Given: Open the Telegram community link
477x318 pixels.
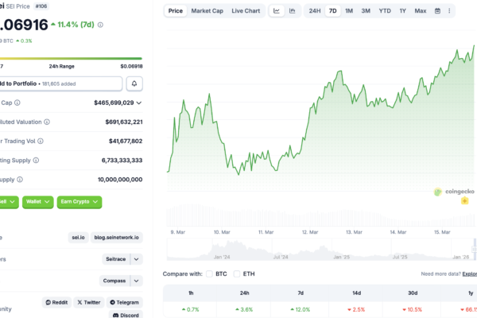Looking at the screenshot, I should click(x=125, y=302).
